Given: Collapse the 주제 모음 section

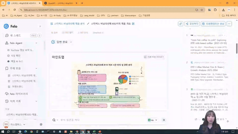Looking at the screenshot, I should (x=38, y=68).
